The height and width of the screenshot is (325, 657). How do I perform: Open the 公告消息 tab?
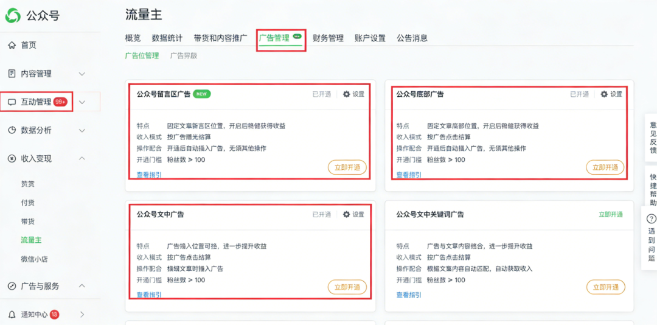pyautogui.click(x=412, y=38)
